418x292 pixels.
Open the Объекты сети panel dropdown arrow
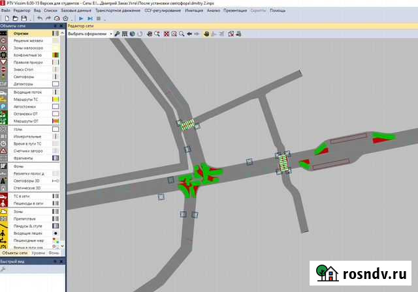(54, 25)
